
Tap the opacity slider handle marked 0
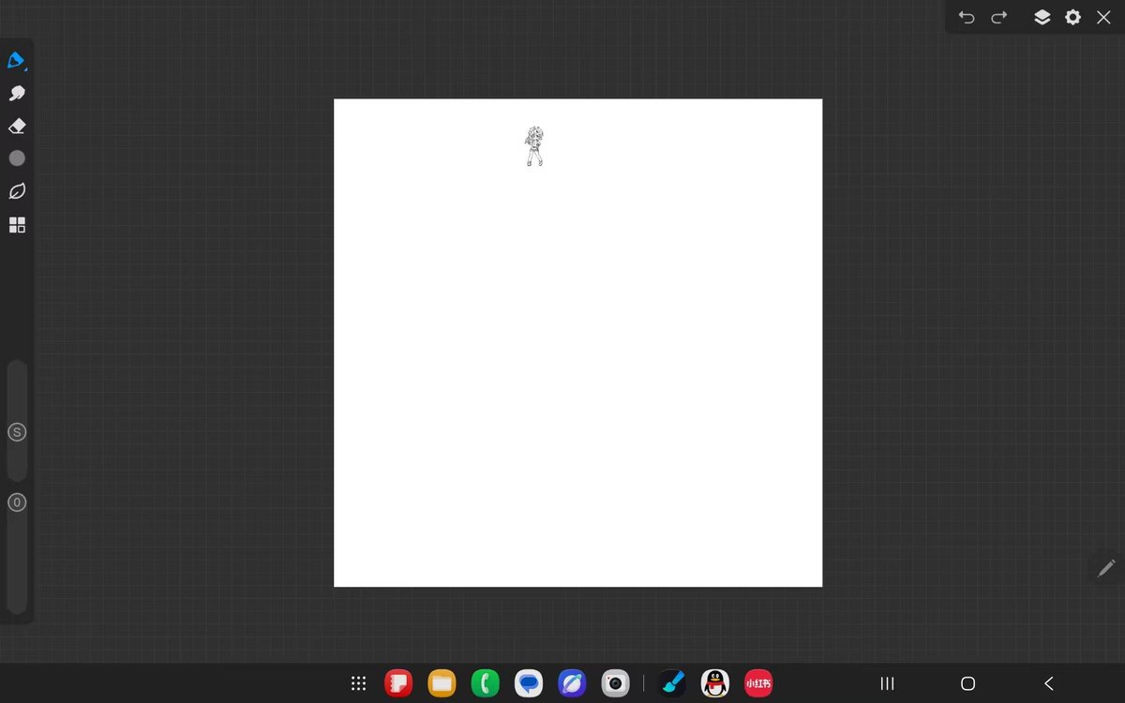[x=17, y=502]
